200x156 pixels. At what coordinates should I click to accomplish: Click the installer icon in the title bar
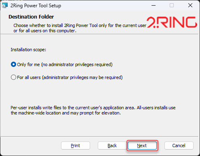click(x=5, y=6)
